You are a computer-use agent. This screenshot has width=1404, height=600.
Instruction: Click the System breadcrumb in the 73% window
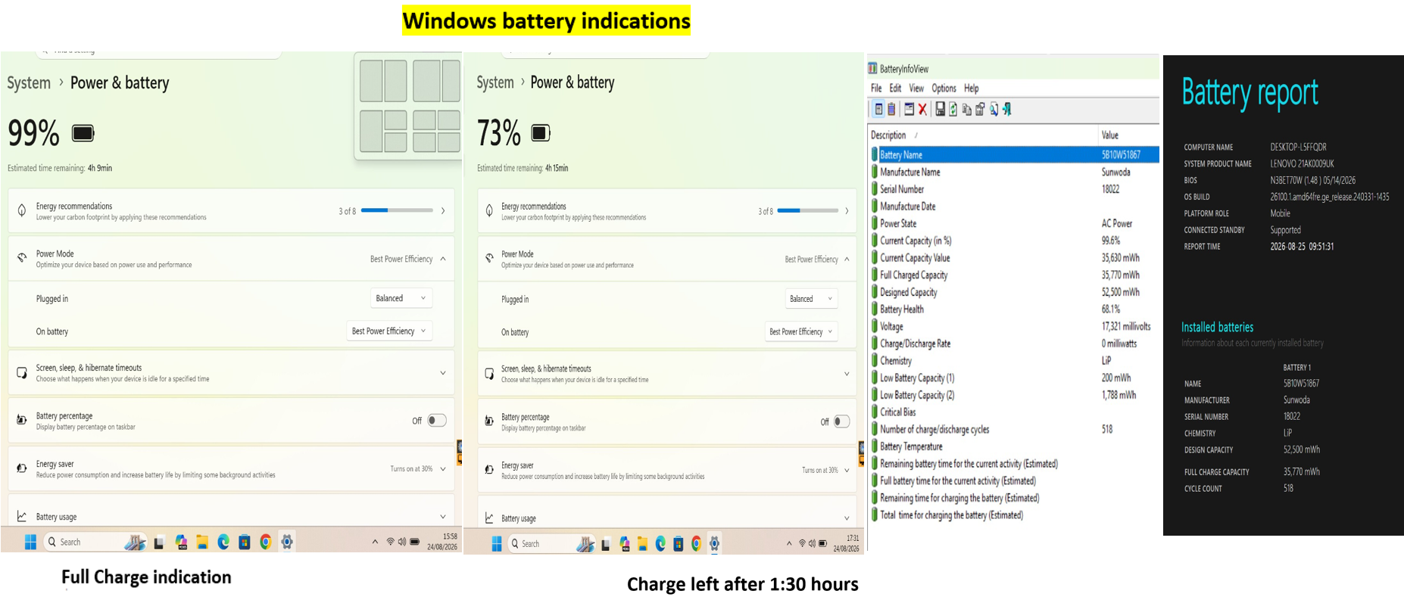click(x=495, y=82)
